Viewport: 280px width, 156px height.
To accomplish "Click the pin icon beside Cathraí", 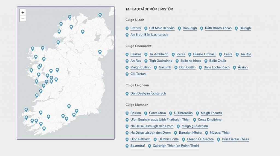I will pos(127,28).
